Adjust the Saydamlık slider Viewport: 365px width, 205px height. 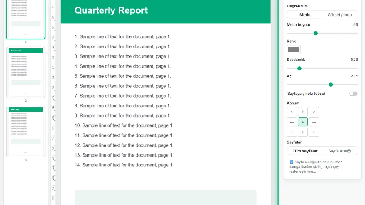[x=322, y=68]
